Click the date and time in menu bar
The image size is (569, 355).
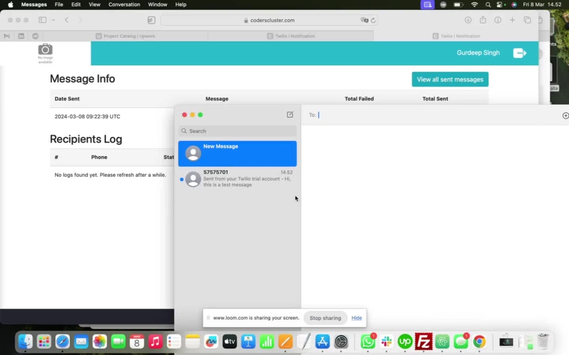click(542, 5)
